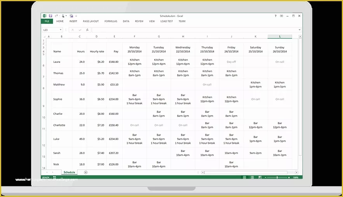Click the Excel application icon
The width and height of the screenshot is (343, 197).
[45, 16]
